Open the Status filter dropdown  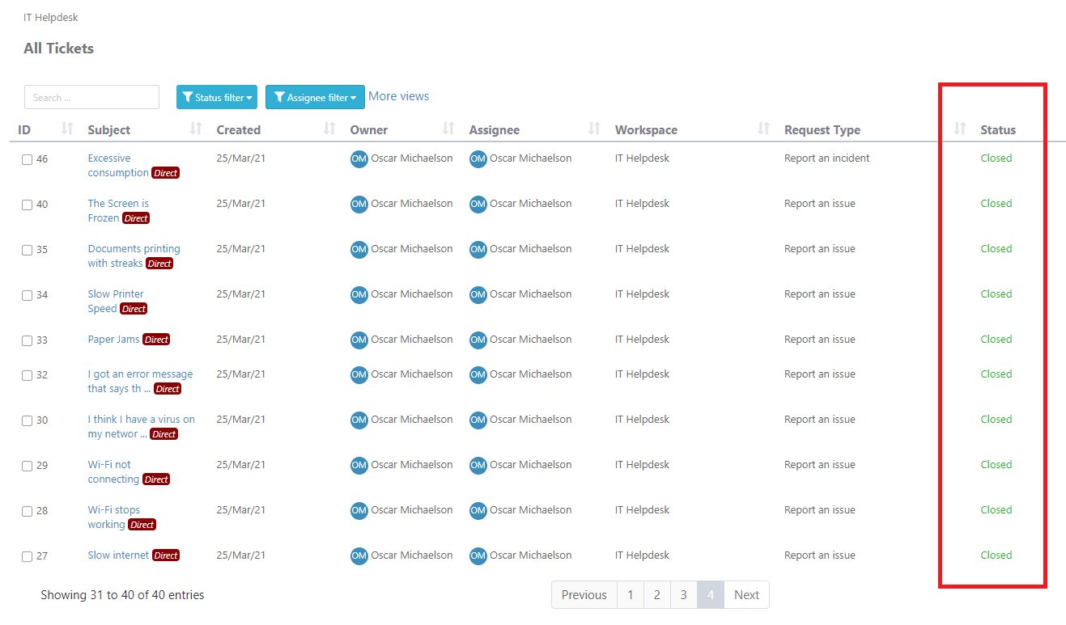(216, 97)
